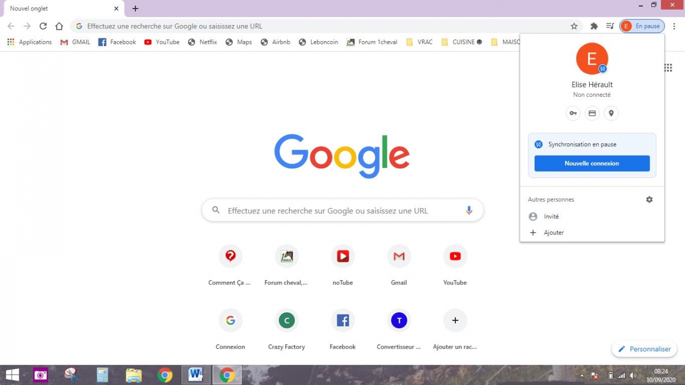The width and height of the screenshot is (685, 385).
Task: Reload the page
Action: point(43,26)
